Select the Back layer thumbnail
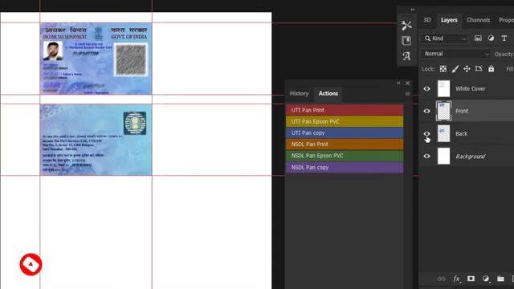Viewport: 514px width, 289px height. (x=443, y=134)
